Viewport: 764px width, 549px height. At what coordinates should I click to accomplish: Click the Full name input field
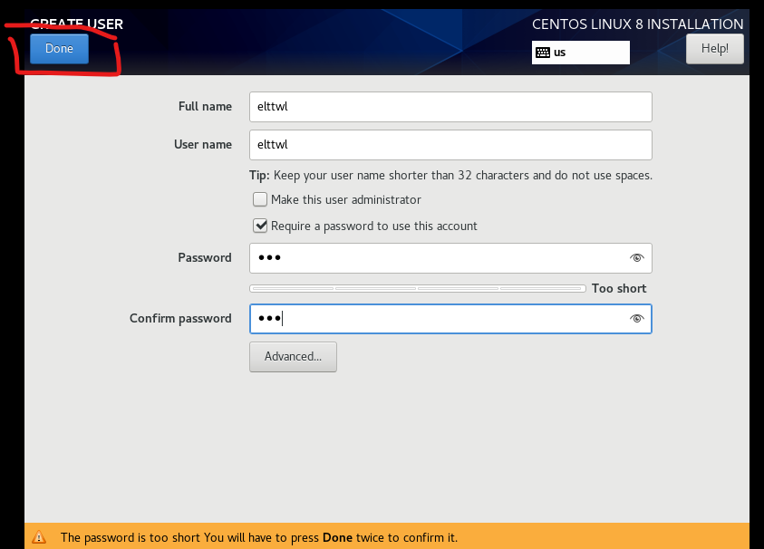[450, 107]
